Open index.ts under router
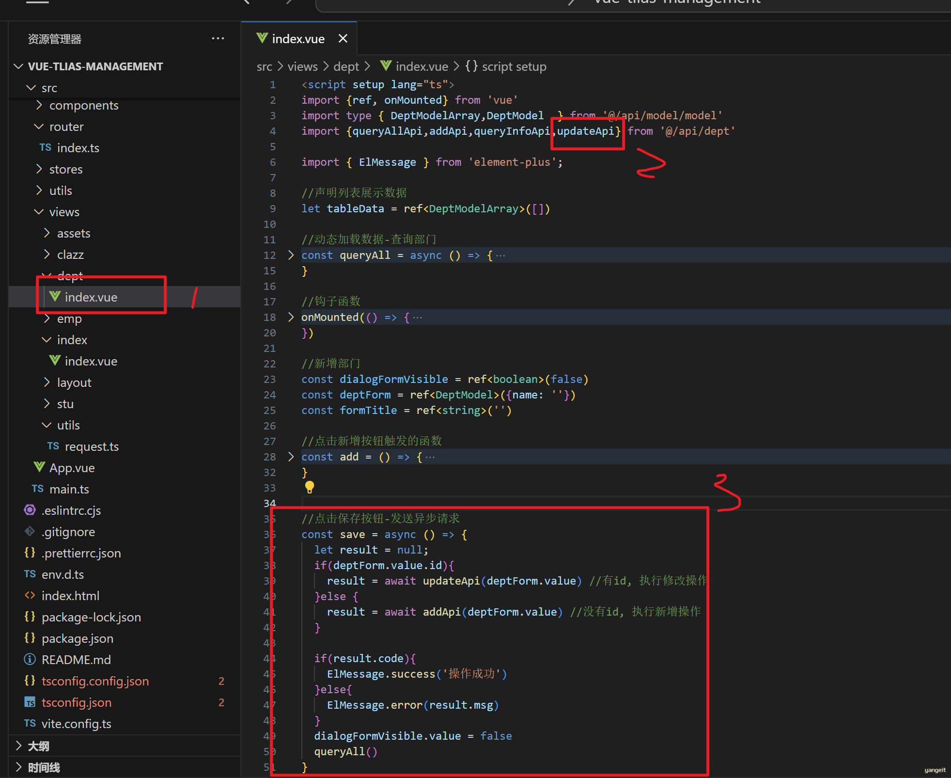 [78, 148]
